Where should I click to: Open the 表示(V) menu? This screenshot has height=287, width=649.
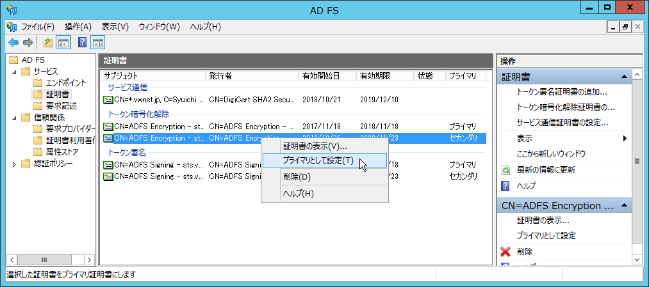[115, 27]
